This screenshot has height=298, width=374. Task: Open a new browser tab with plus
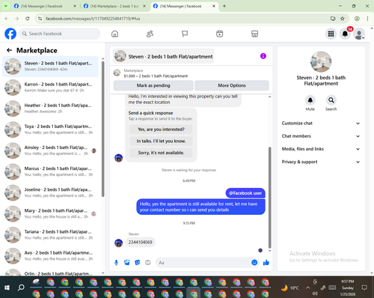224,6
